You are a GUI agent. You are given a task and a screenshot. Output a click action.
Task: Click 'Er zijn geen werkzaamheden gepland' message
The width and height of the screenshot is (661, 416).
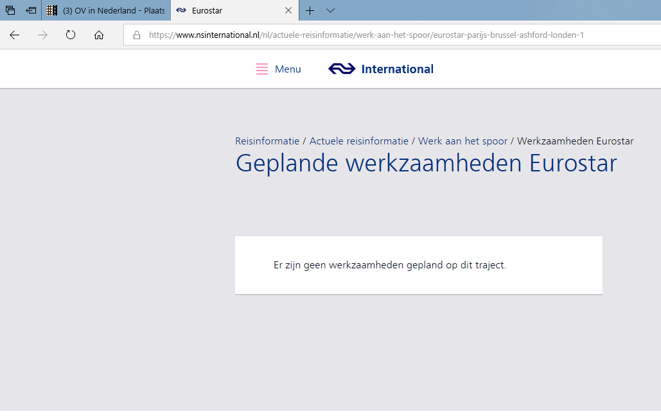(x=390, y=265)
